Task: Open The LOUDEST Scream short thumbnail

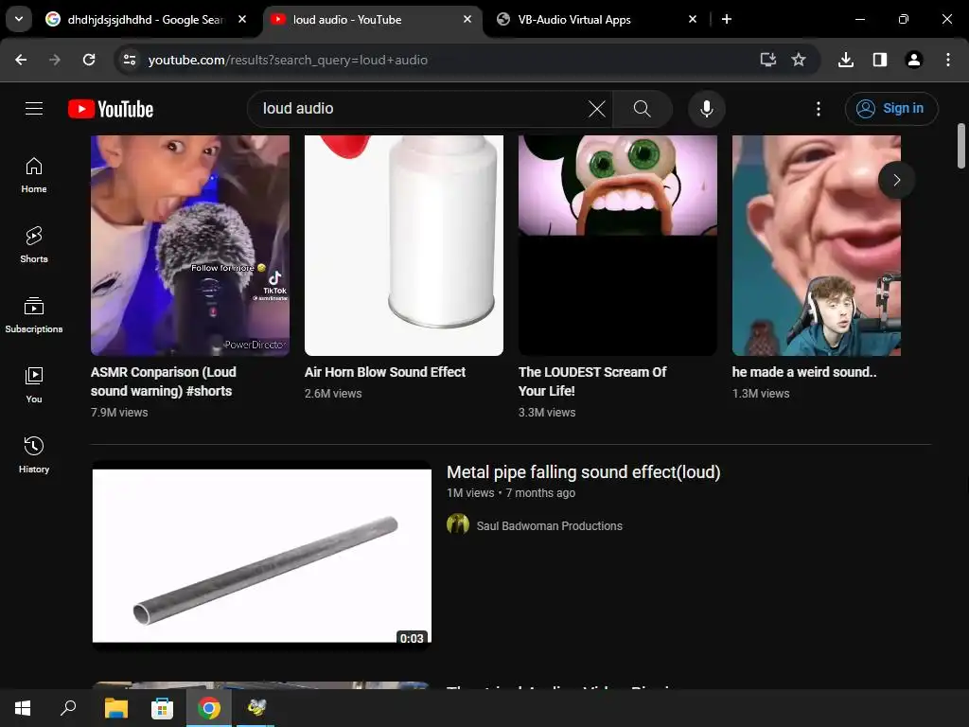Action: [x=617, y=245]
